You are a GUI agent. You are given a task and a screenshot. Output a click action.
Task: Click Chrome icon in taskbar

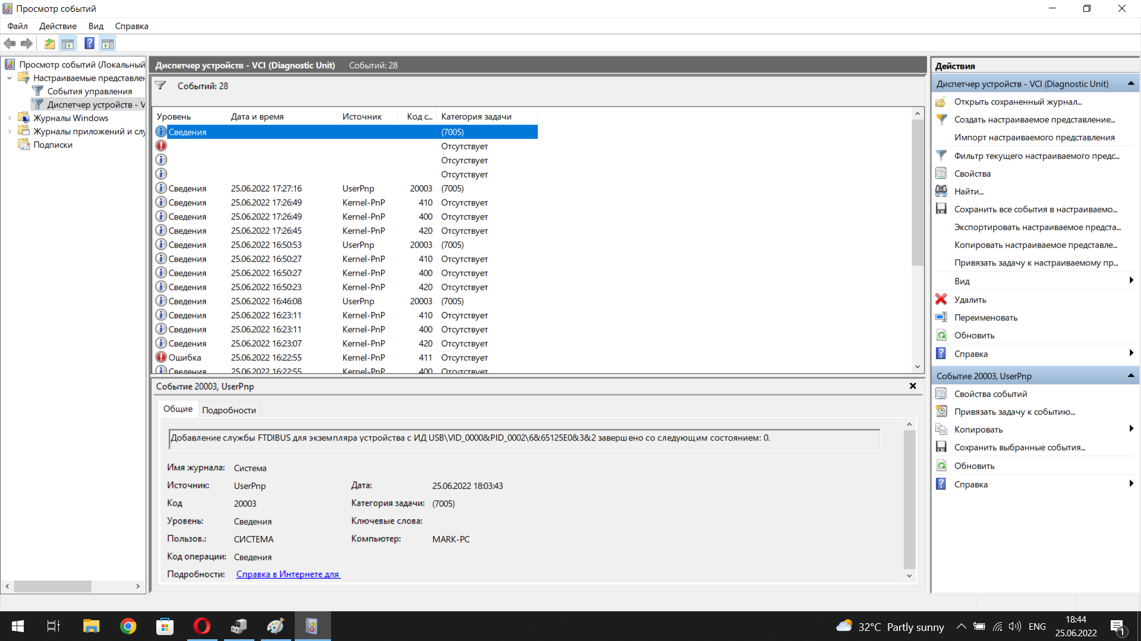(128, 626)
